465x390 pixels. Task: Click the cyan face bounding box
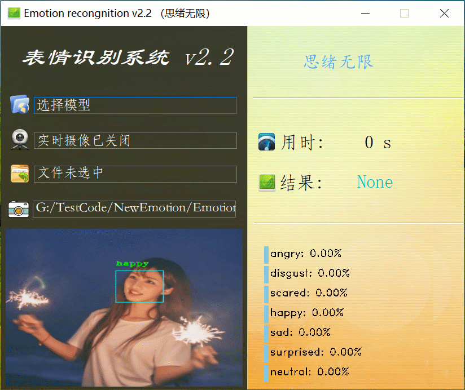(x=139, y=286)
